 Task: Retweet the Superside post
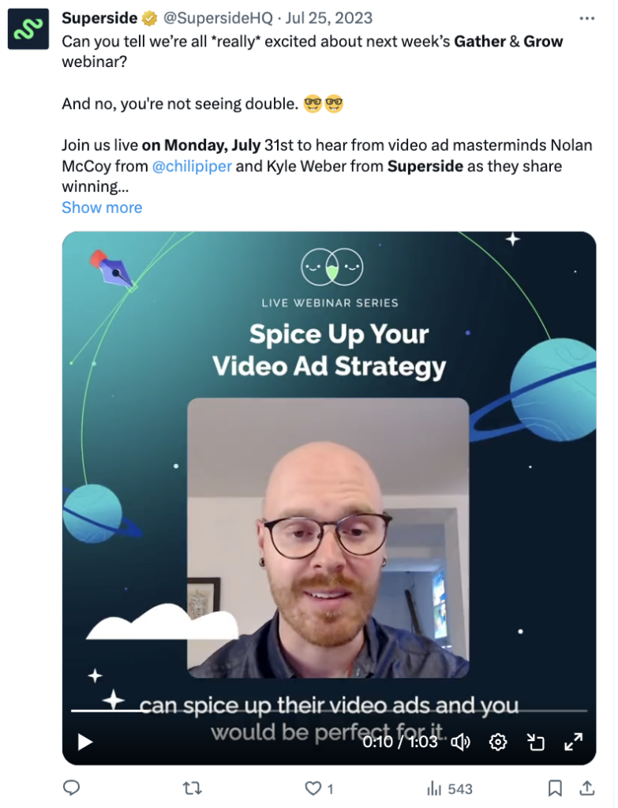click(193, 788)
